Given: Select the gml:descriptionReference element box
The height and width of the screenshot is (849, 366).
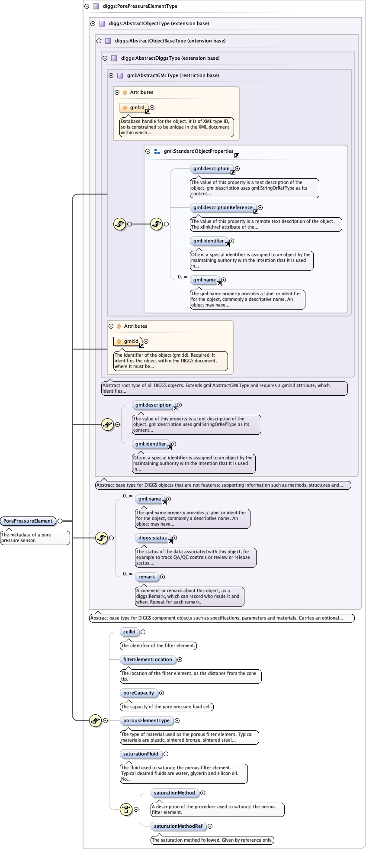Looking at the screenshot, I should click(x=223, y=208).
